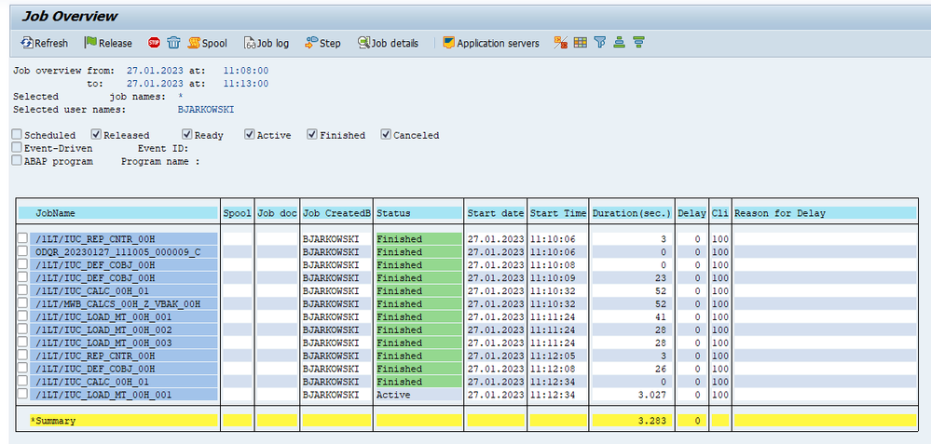
Task: Click the blue funnel filter icon
Action: (x=599, y=43)
